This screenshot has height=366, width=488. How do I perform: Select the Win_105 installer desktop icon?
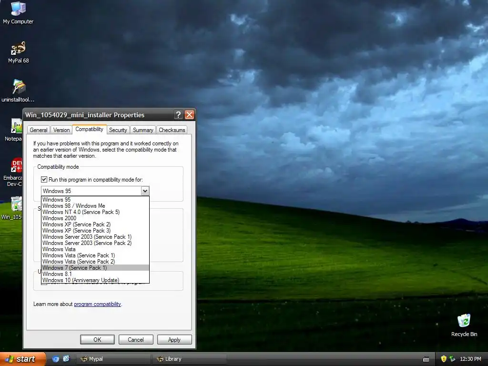click(12, 208)
